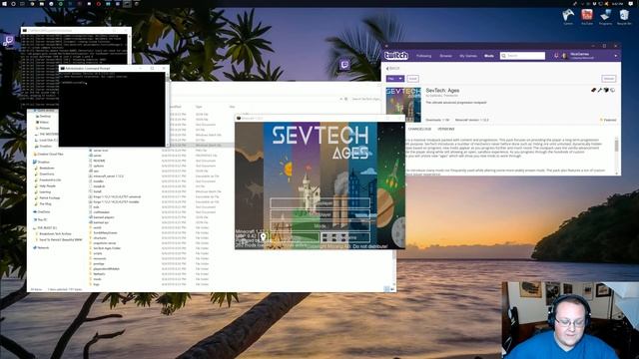639x359 pixels.
Task: Switch to My Games tab in Twitch
Action: 468,56
